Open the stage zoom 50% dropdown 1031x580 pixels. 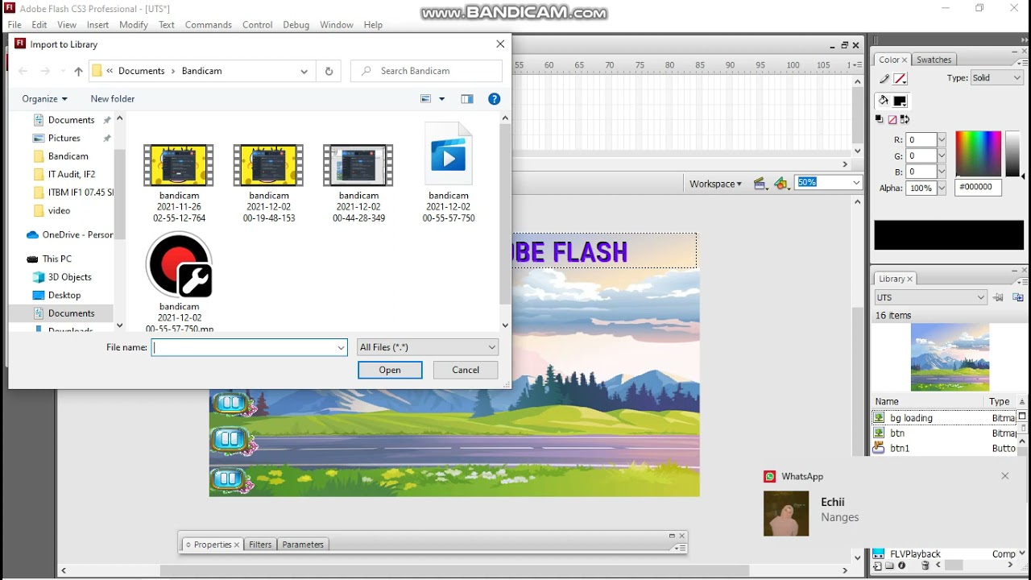pos(855,183)
